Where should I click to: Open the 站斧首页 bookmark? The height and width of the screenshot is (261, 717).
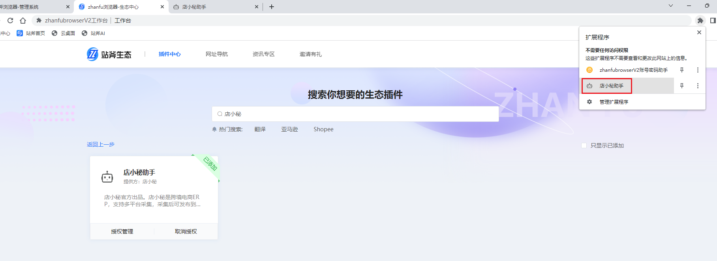(31, 33)
